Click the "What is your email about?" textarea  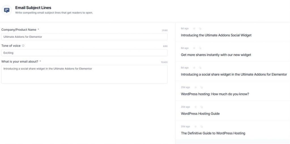click(84, 74)
